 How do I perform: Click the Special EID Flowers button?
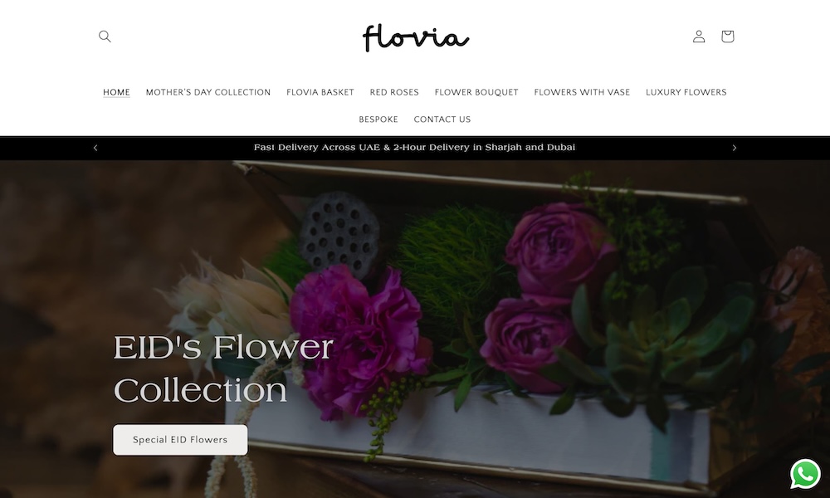click(x=180, y=440)
